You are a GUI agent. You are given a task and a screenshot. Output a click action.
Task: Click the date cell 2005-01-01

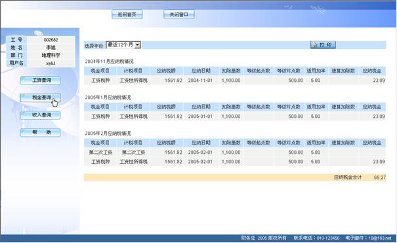pos(200,117)
